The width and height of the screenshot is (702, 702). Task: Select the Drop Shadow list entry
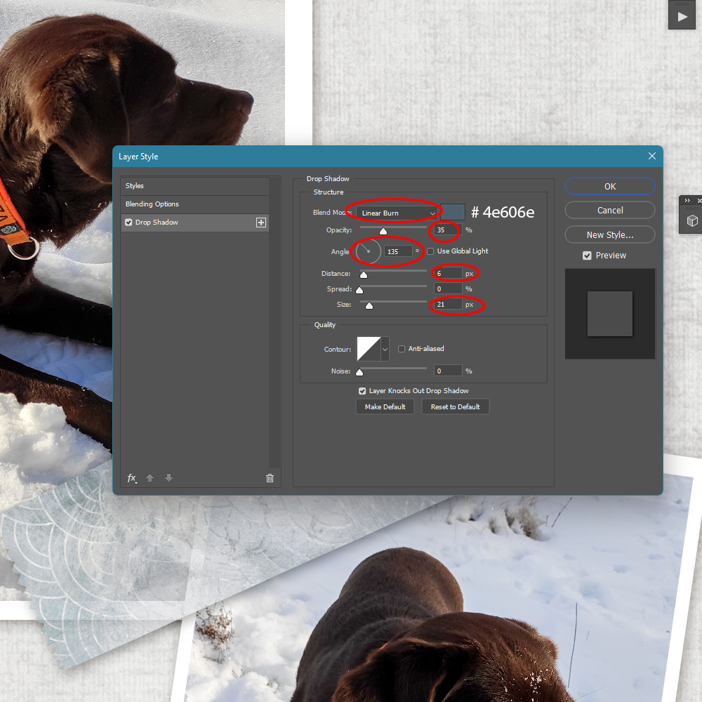tap(194, 223)
